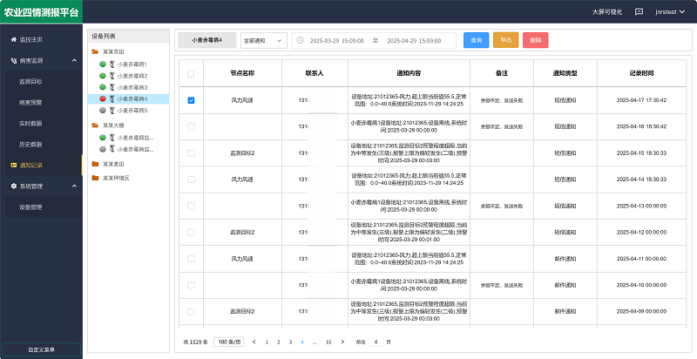
Task: Toggle the select-all checkbox in table header
Action: [x=191, y=74]
